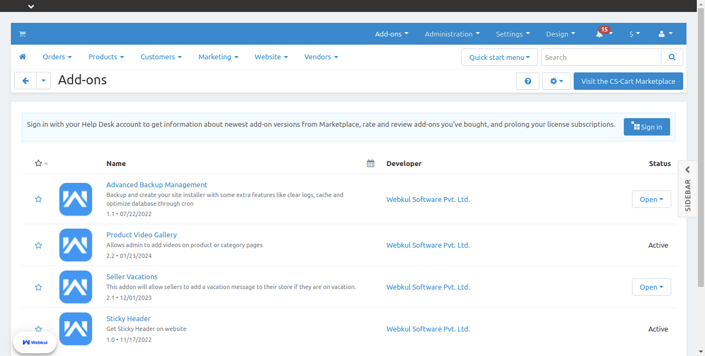Screen dimensions: 705x356
Task: Open the help question mark icon
Action: tap(528, 81)
